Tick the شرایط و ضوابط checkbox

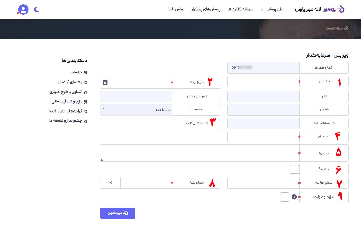[284, 197]
